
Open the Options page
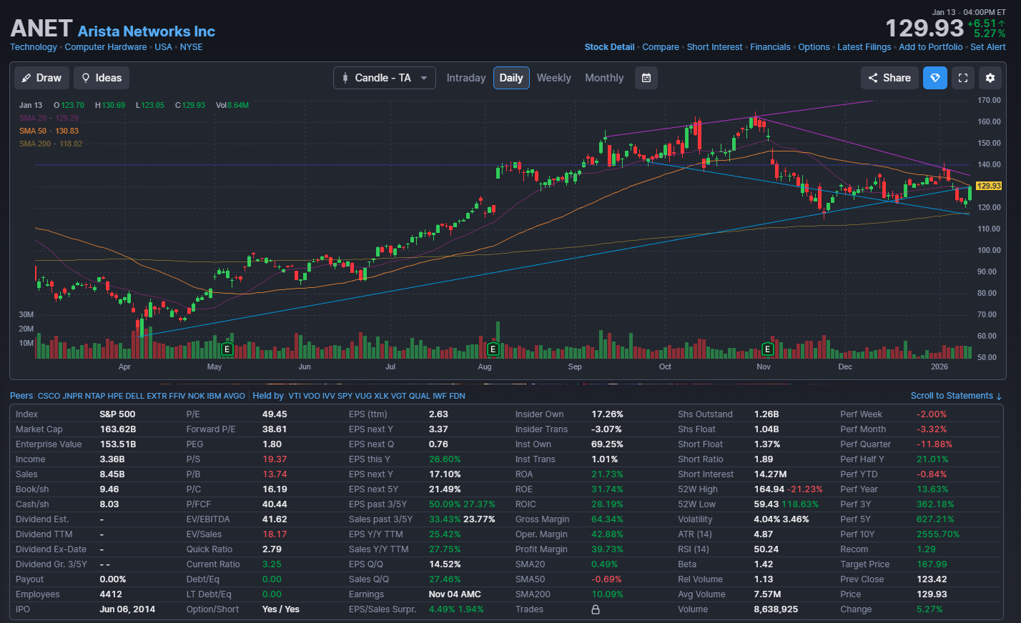click(x=814, y=47)
